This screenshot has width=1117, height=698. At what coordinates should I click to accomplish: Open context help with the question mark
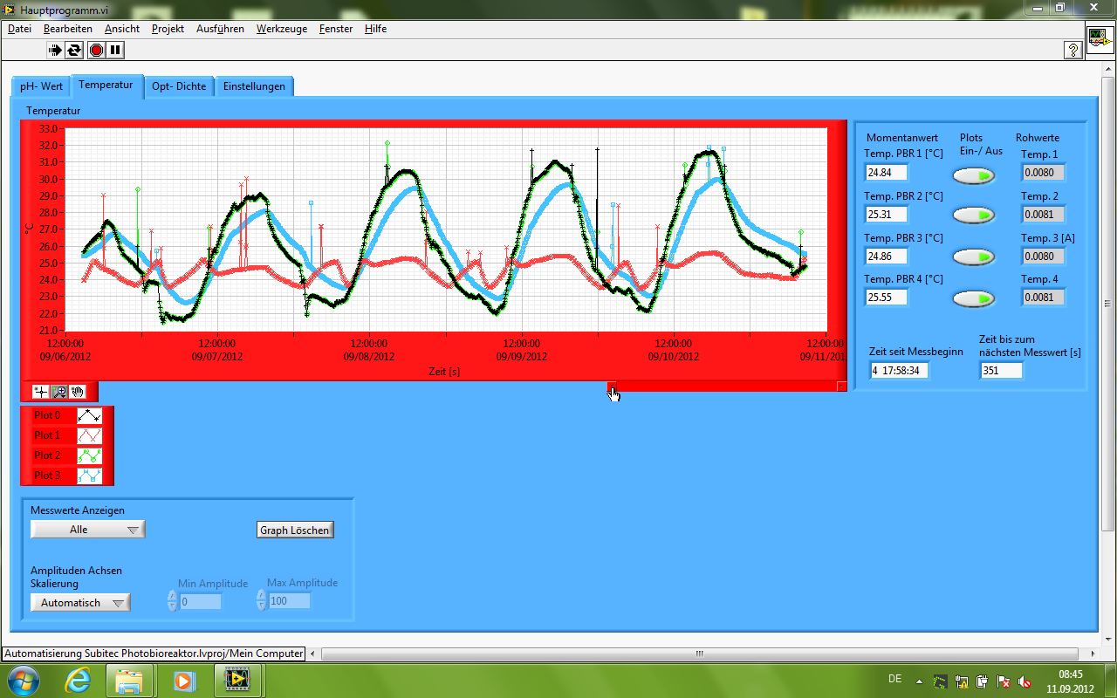tap(1073, 50)
